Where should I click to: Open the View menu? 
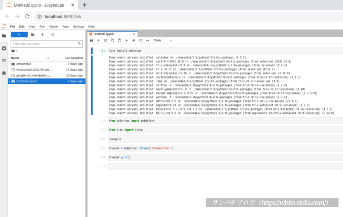tap(32, 26)
